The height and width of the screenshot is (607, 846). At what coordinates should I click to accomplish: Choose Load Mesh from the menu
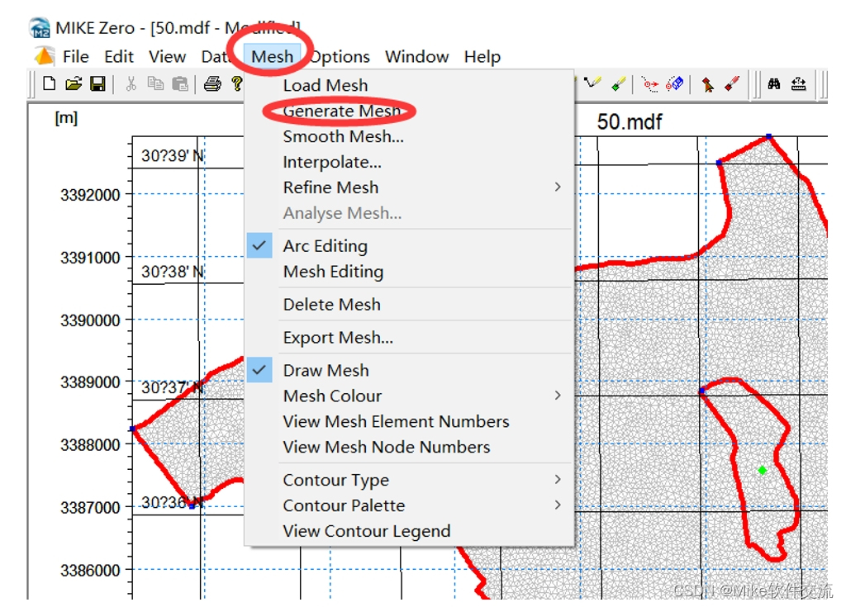(326, 85)
